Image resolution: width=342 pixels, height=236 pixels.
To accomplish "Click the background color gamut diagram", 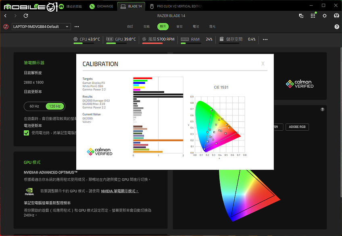I will [249, 195].
